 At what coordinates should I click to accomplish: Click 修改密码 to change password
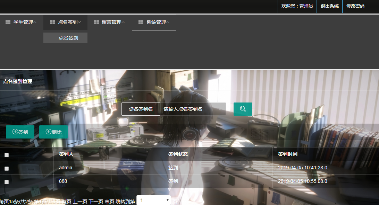coord(355,6)
